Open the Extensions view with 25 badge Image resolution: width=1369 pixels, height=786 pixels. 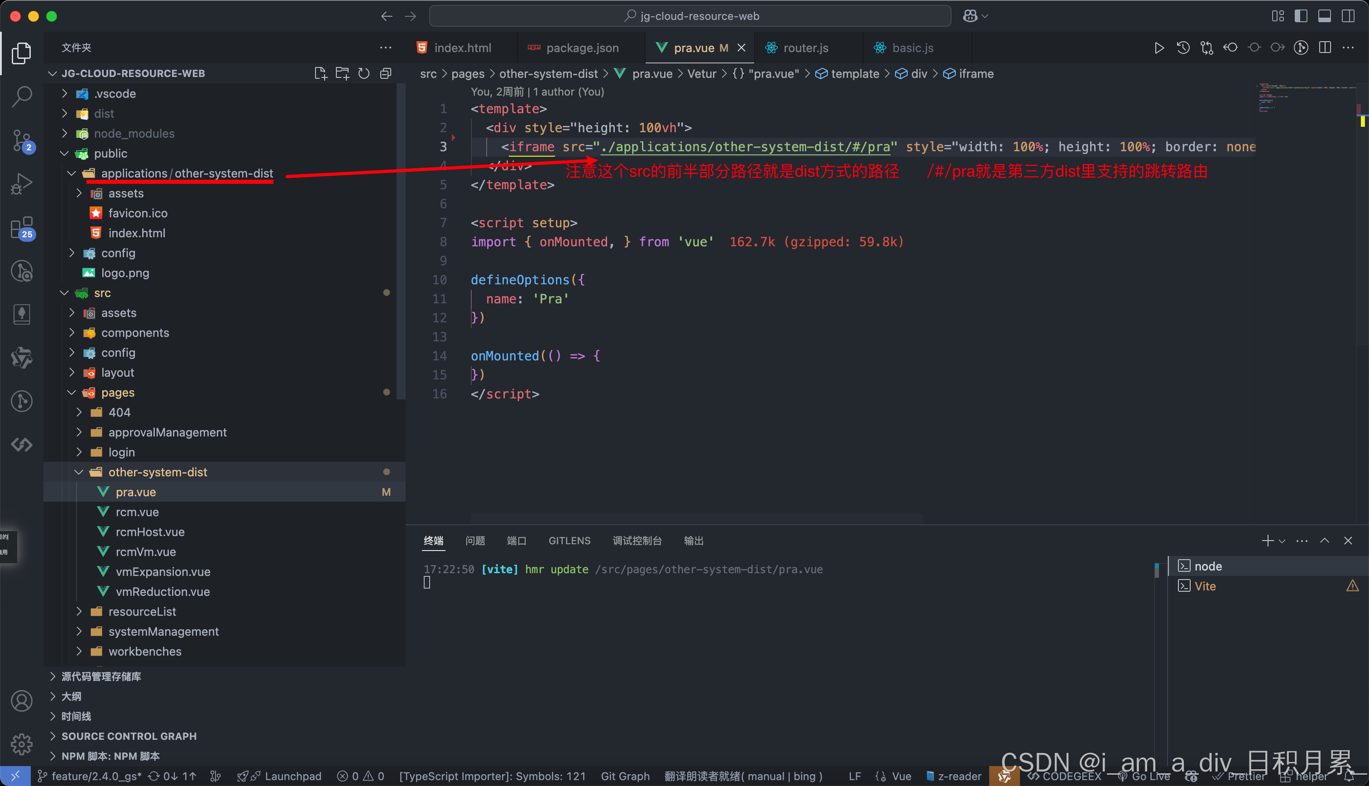[22, 228]
